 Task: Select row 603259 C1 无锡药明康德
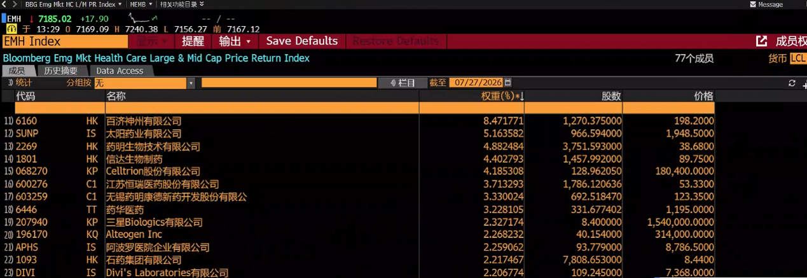[x=358, y=197]
